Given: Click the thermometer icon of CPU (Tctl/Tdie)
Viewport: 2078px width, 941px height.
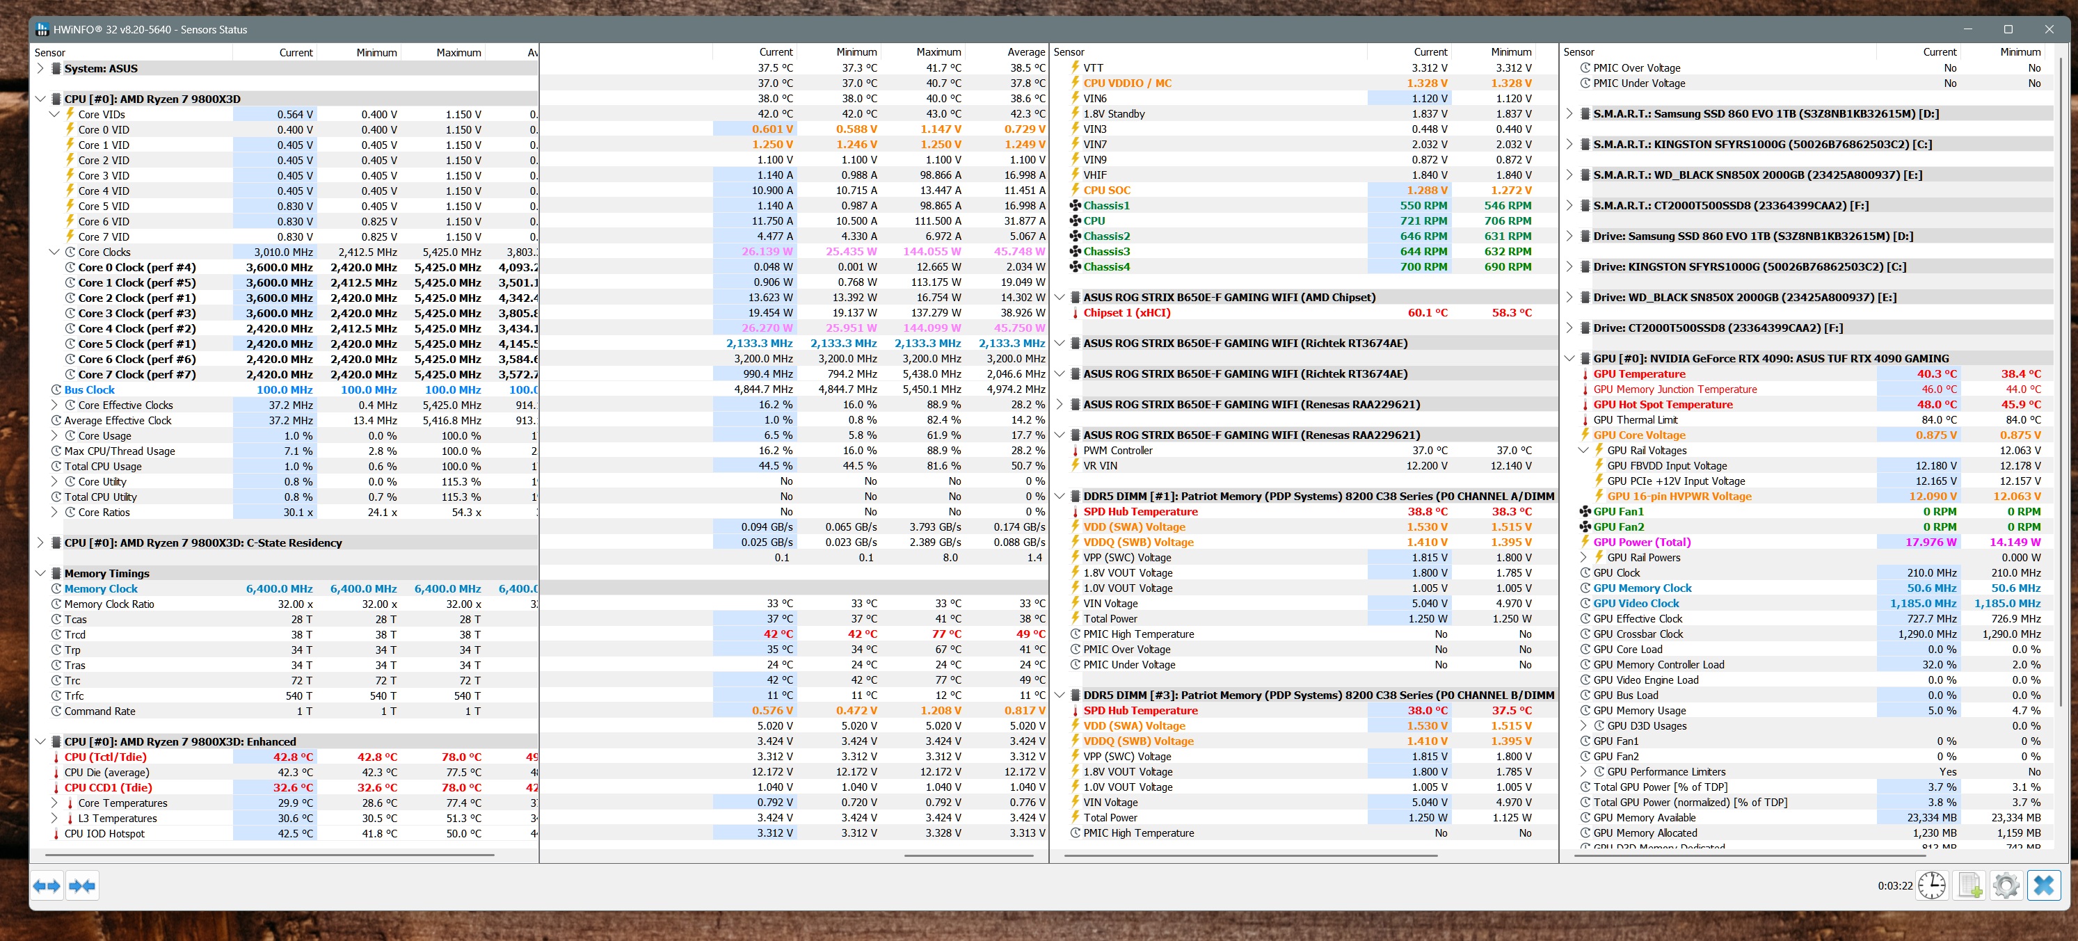Looking at the screenshot, I should [x=56, y=757].
